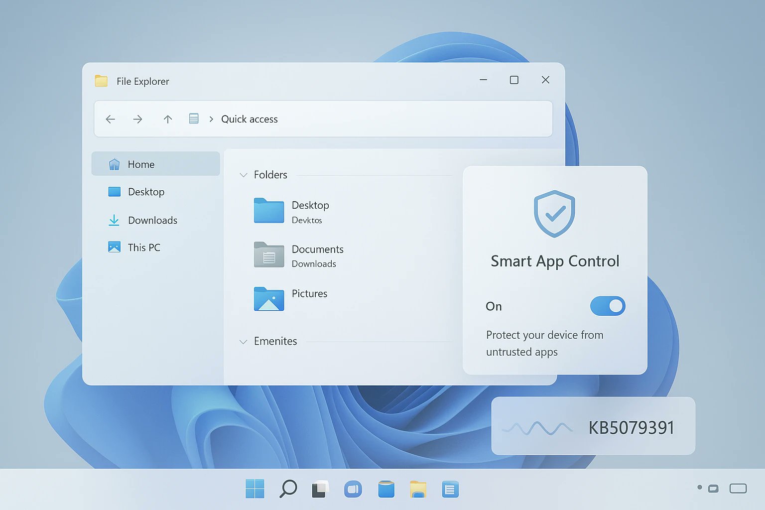The image size is (765, 510).
Task: Open Search from the taskbar magnifier
Action: pos(288,489)
